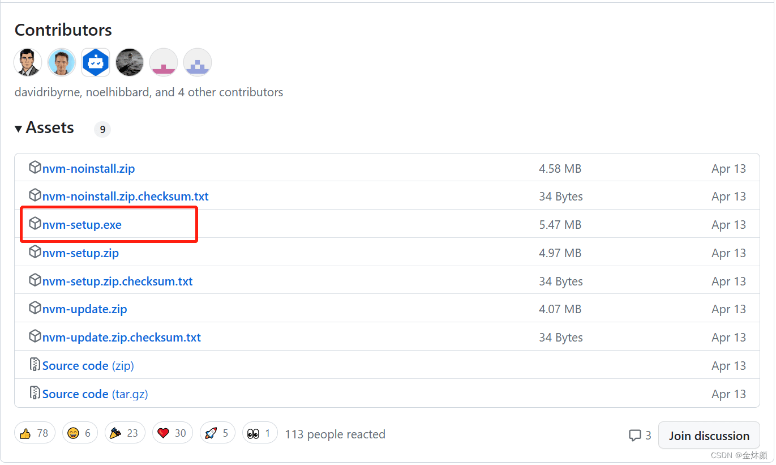Click package icon beside nvm-update.zip
Viewport: 776px width, 465px height.
point(35,308)
